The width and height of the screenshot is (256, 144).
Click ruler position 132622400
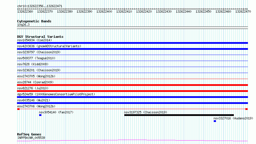pos(104,11)
